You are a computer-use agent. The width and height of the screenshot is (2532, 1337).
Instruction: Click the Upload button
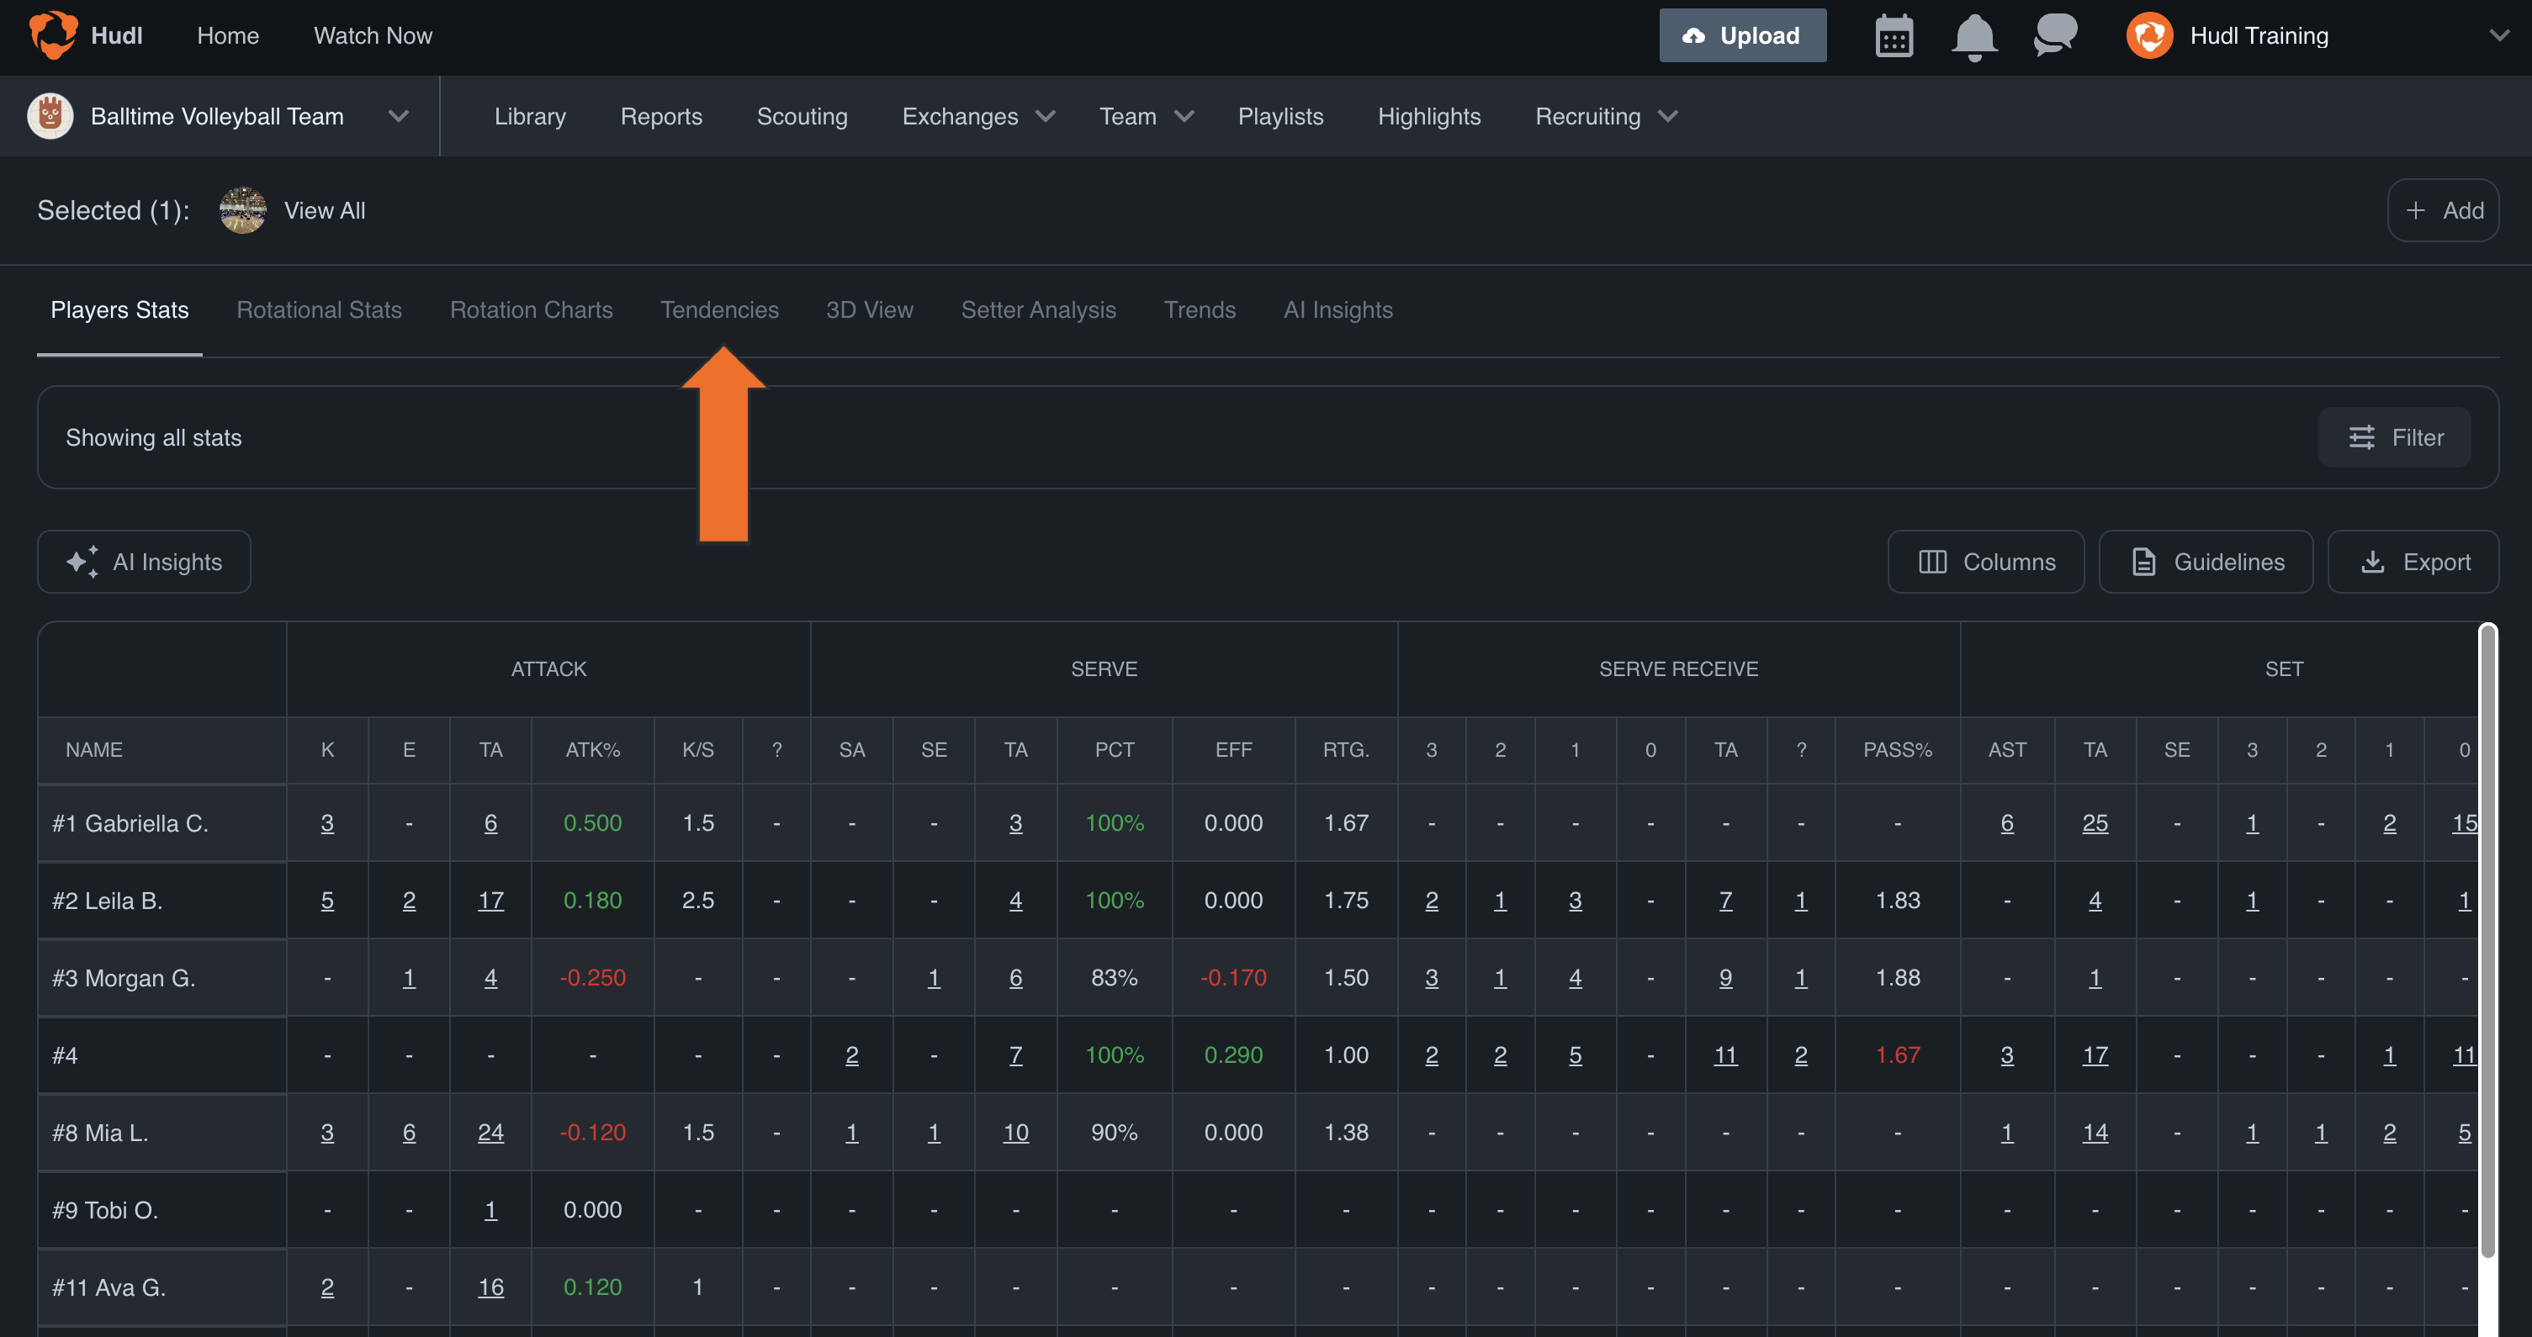click(1743, 35)
